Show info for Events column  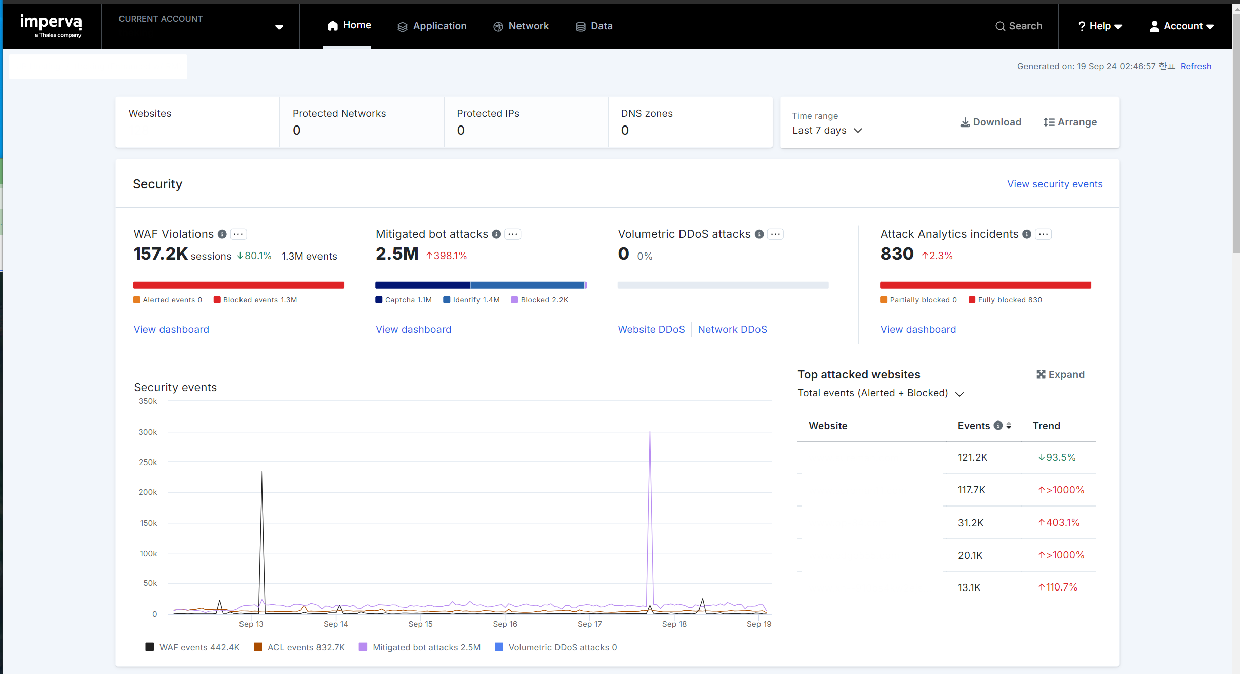click(x=998, y=426)
